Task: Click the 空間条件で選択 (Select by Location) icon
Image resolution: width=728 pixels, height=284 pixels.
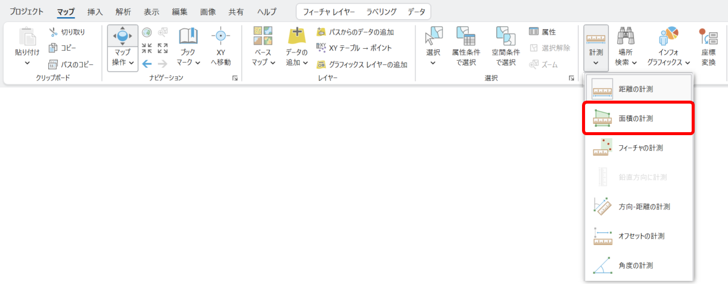Action: point(505,37)
